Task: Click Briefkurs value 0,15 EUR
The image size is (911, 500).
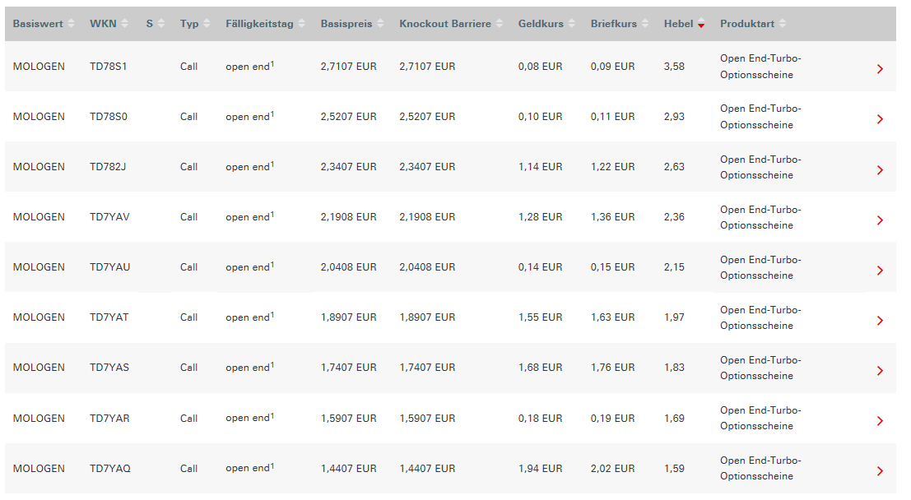Action: pyautogui.click(x=613, y=267)
